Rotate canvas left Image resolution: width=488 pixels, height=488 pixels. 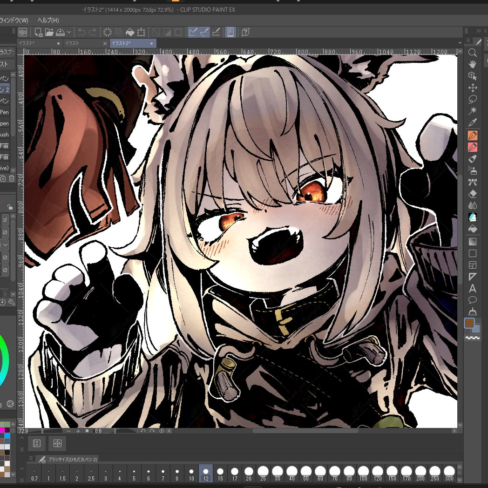143,431
